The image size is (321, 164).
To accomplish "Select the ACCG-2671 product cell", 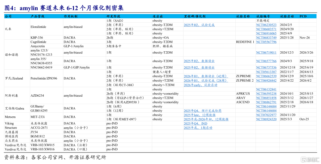I will (39, 128).
